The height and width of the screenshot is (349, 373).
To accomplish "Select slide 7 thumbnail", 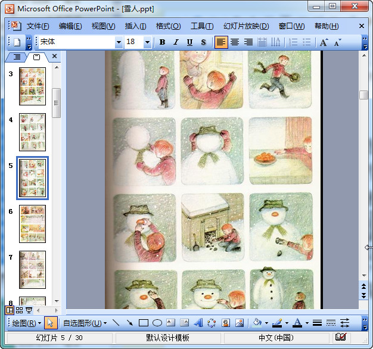I will (x=32, y=270).
